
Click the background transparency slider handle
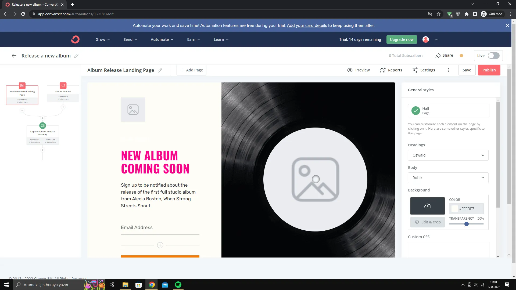tap(467, 224)
